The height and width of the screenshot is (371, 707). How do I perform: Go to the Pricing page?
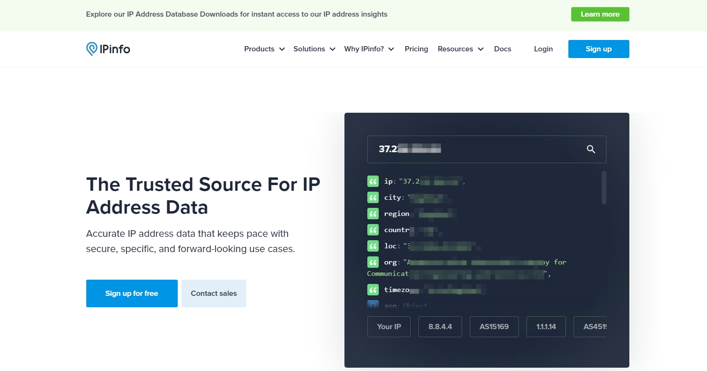(x=416, y=49)
